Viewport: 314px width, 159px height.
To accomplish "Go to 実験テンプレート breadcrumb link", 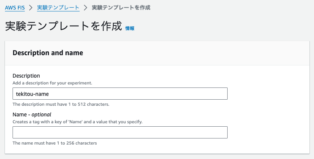I will tap(58, 8).
